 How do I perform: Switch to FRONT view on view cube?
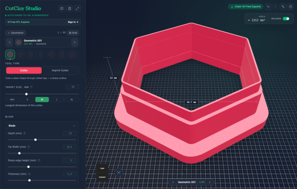(x=102, y=177)
